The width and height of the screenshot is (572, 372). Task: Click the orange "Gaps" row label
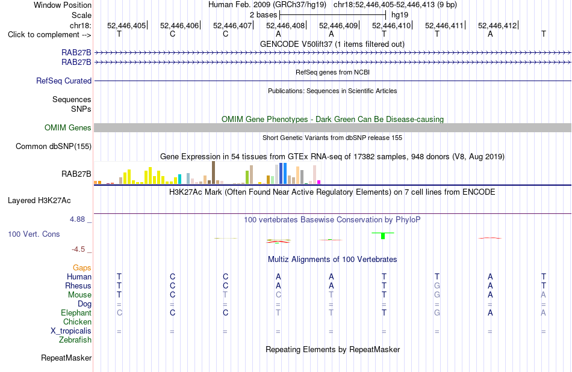point(82,268)
